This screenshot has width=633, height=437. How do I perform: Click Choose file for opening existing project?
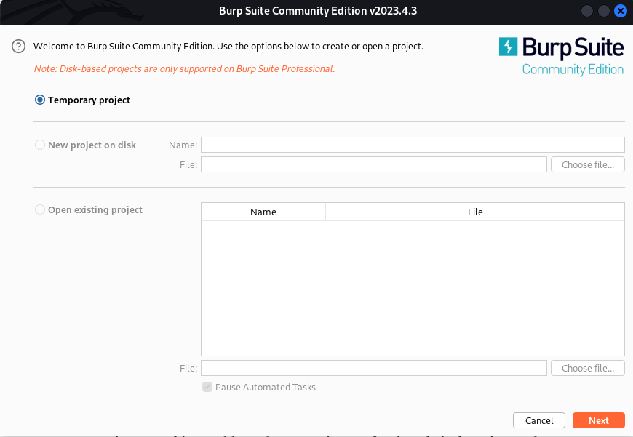pos(587,368)
